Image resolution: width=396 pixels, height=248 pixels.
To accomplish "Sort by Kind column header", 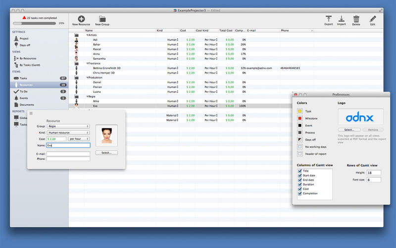I will [167, 31].
